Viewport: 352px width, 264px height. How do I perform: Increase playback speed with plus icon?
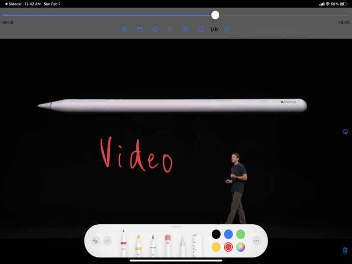tap(227, 29)
